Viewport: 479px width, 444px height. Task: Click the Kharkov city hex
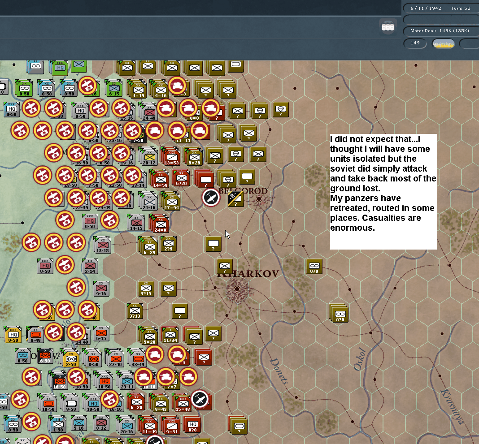click(237, 289)
